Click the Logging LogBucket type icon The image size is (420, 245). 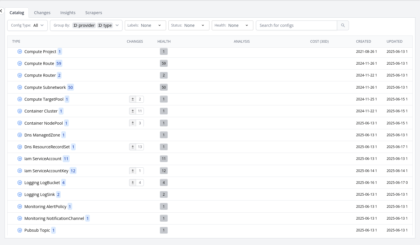click(x=20, y=183)
